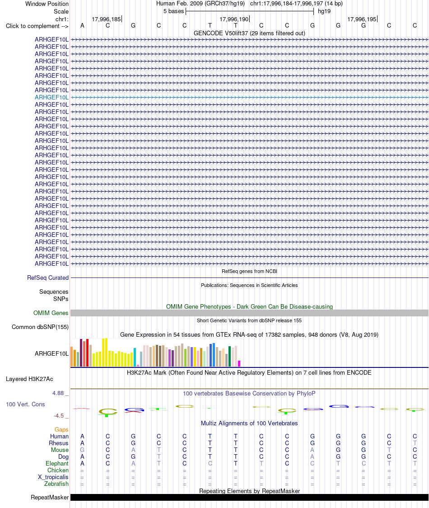Open 'Short Genetic Variants from dbSNP release 155' title
Image resolution: width=429 pixels, height=508 pixels.
249,320
